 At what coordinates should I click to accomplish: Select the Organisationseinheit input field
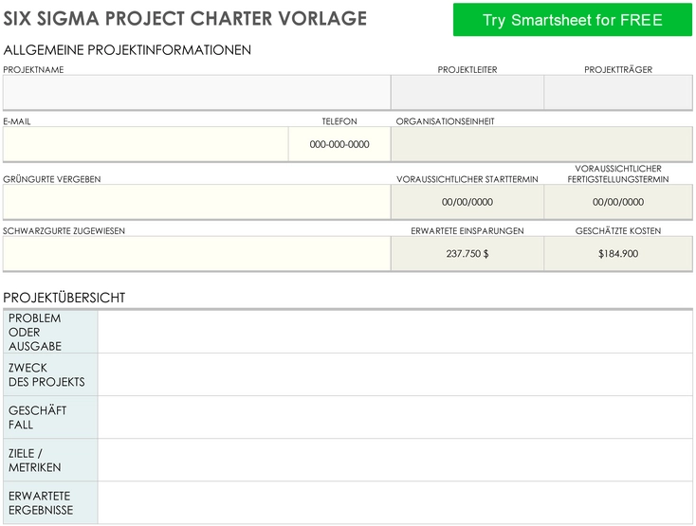click(541, 144)
